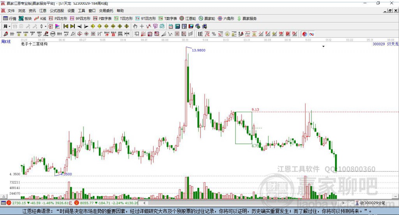Open the 六角形 hexagon tool
Image resolution: width=399 pixels, height=215 pixels.
[226, 19]
